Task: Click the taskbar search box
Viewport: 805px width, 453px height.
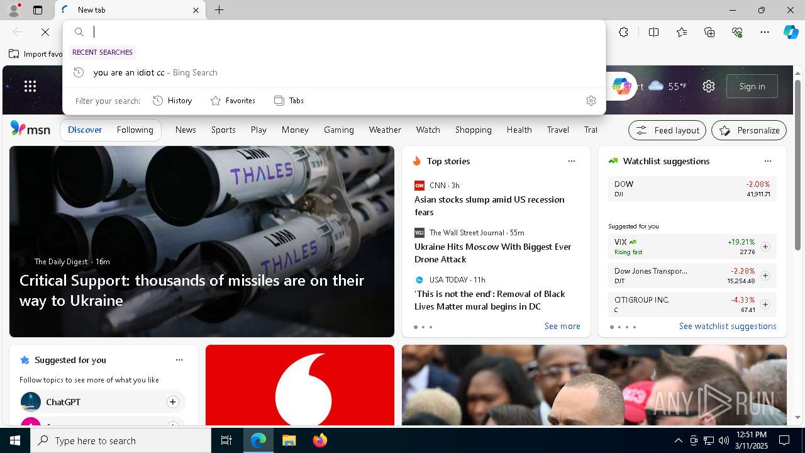Action: (x=121, y=440)
